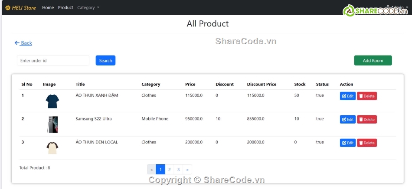The width and height of the screenshot is (412, 189).
Task: Click the Category column header
Action: click(x=151, y=84)
